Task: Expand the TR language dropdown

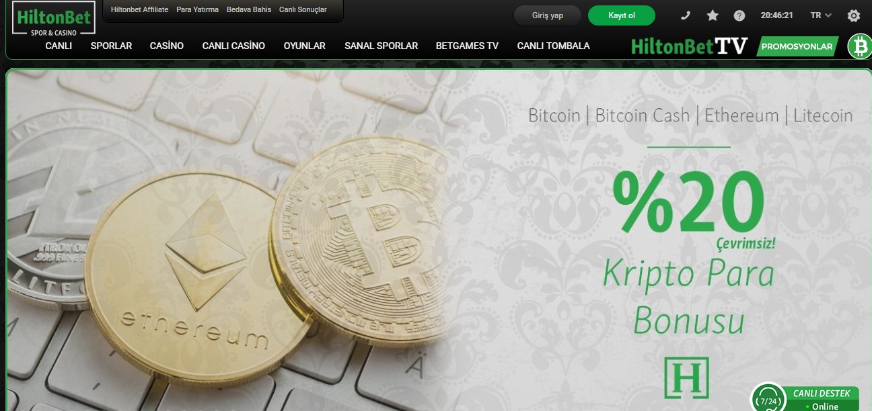Action: 821,15
